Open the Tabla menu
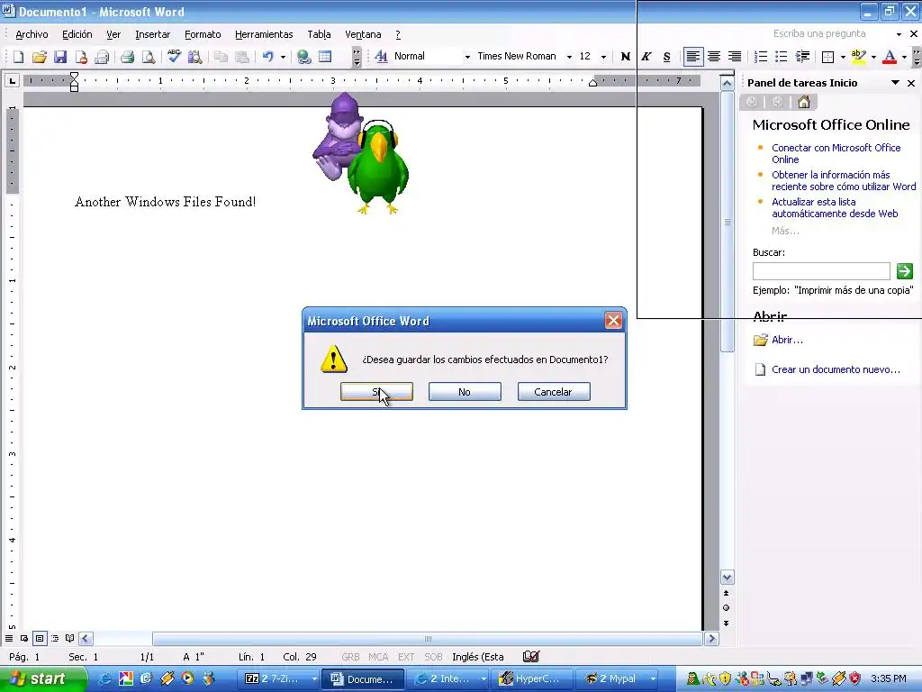The width and height of the screenshot is (922, 692). coord(319,35)
